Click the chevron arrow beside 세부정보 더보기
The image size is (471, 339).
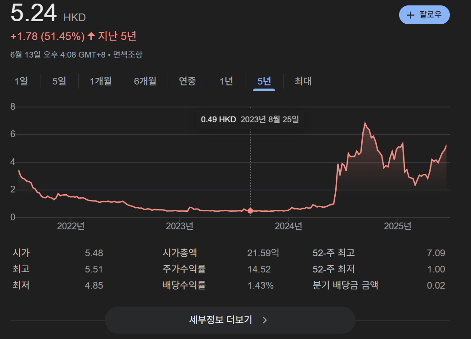coord(265,320)
